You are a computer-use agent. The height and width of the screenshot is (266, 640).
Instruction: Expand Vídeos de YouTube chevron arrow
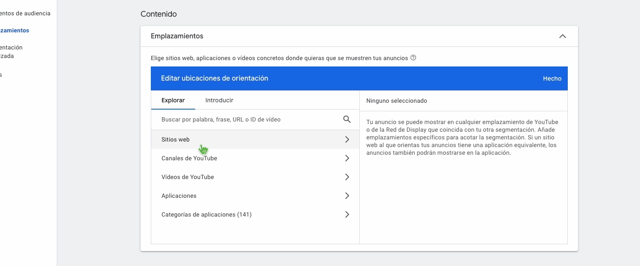(347, 177)
